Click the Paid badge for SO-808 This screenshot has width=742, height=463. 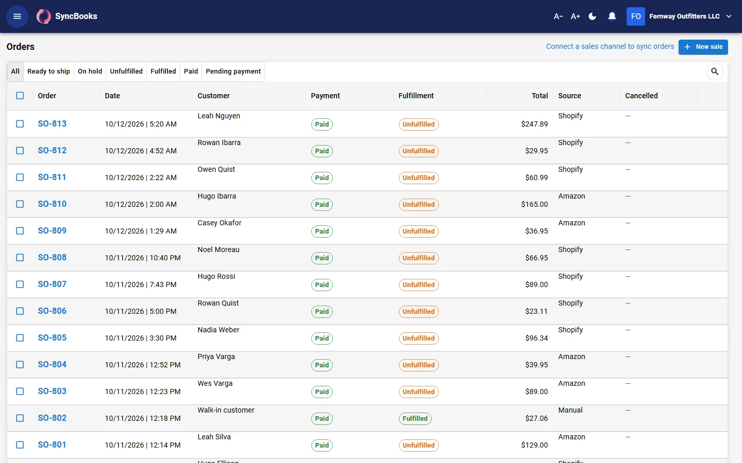(x=322, y=258)
